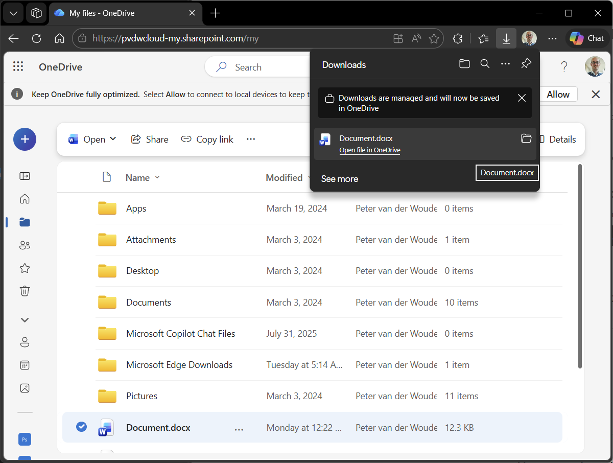Click the blue Add new button

click(25, 139)
